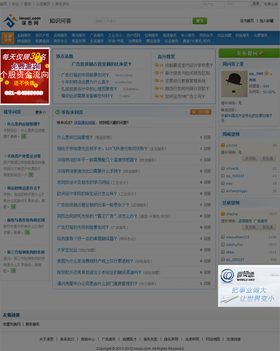Viewport: 280px width, 351px height.
Task: Open question 什么是供应链管理？ in the list
Action: (74, 137)
